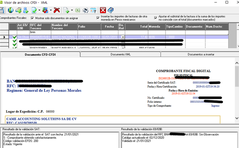Click the calendar filter icon
The image size is (239, 148).
click(93, 10)
